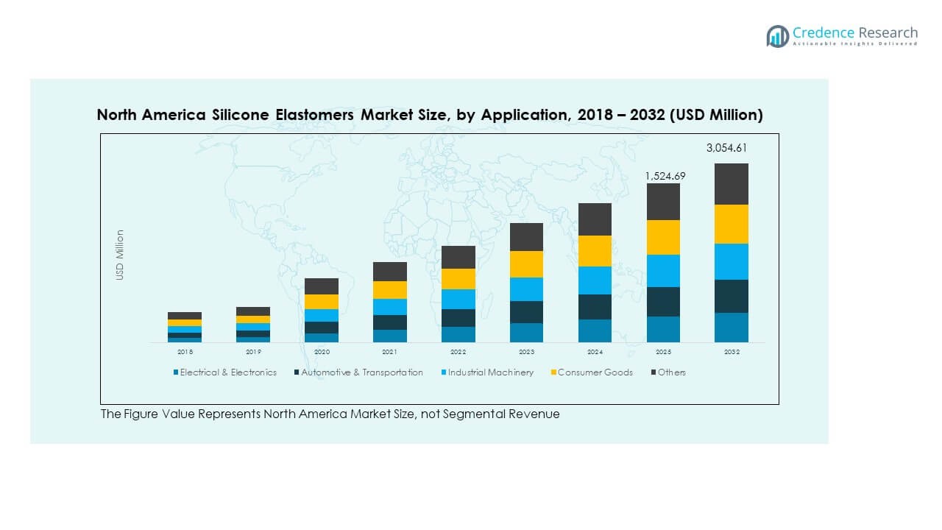This screenshot has height=530, width=942.
Task: Click the yellow Consumer Goods legend swatch
Action: pyautogui.click(x=552, y=372)
